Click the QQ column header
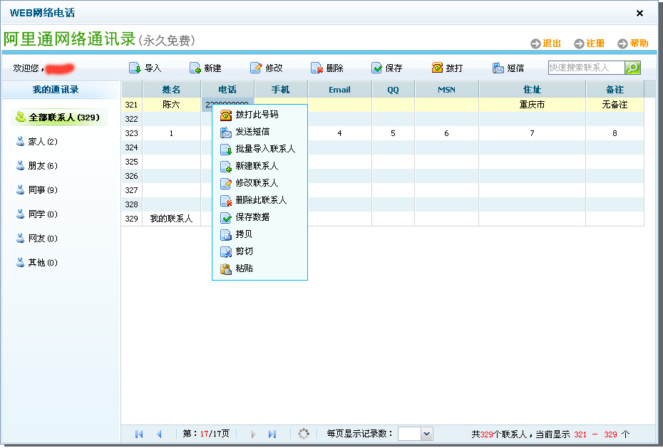The image size is (663, 448). [394, 90]
